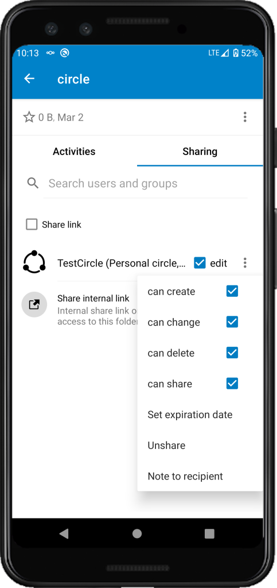This screenshot has height=588, width=277.
Task: Open the folder overflow menu near Mar 2
Action: [x=245, y=117]
